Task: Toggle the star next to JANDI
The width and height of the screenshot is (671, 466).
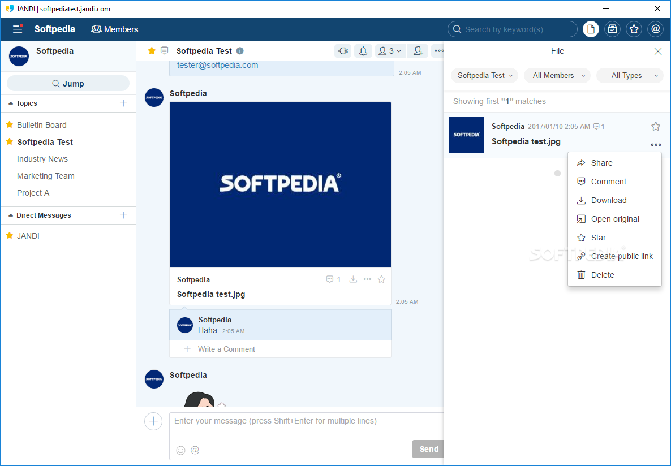Action: tap(10, 235)
